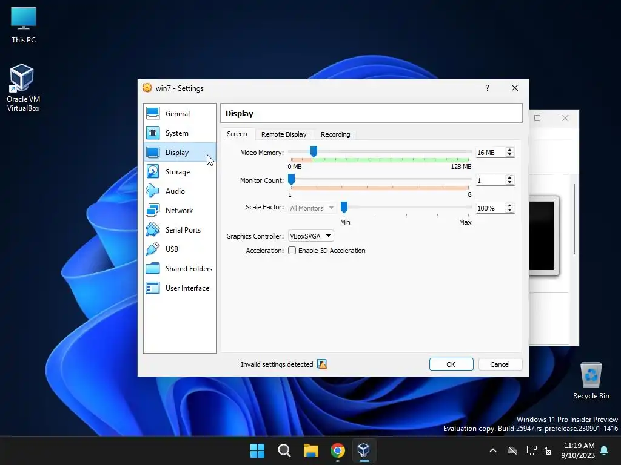The image size is (621, 465).
Task: Click Cancel to discard changes
Action: point(500,364)
